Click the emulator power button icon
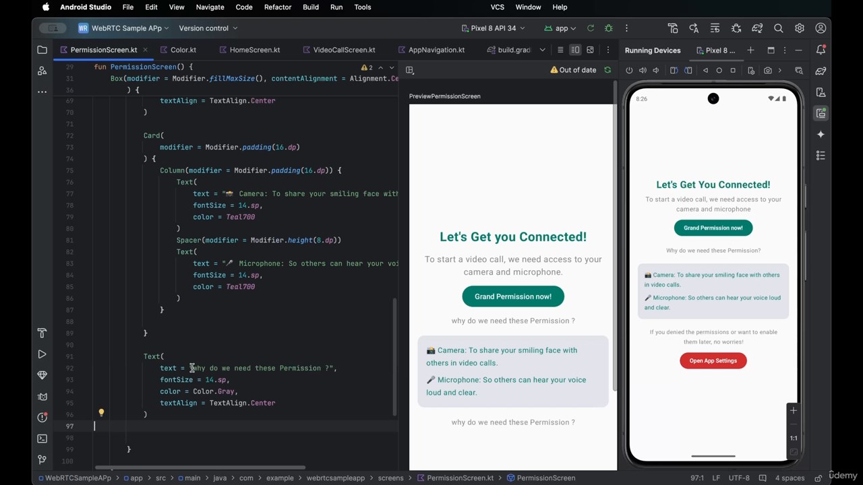The width and height of the screenshot is (863, 485). (x=629, y=70)
